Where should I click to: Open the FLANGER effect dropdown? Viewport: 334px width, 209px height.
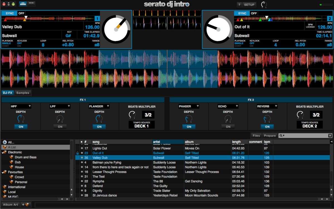coord(99,106)
